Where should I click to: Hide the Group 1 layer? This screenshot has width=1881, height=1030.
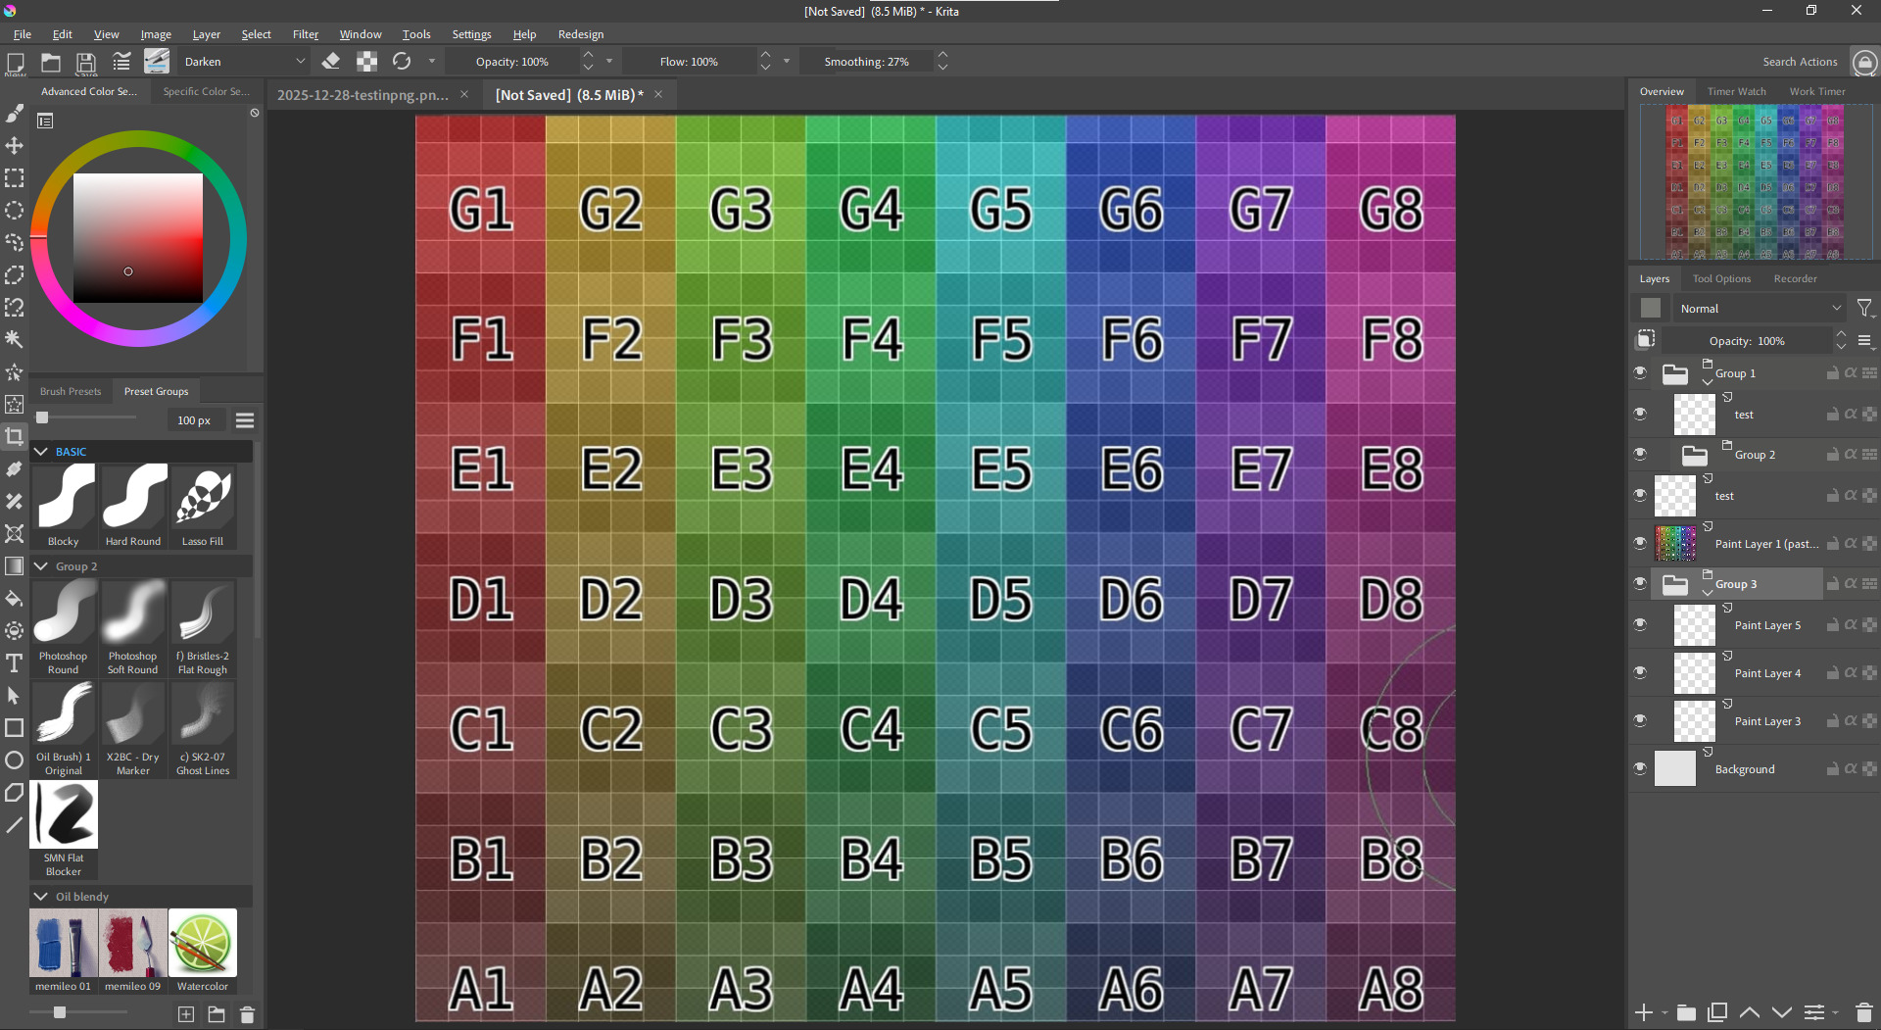click(1640, 372)
